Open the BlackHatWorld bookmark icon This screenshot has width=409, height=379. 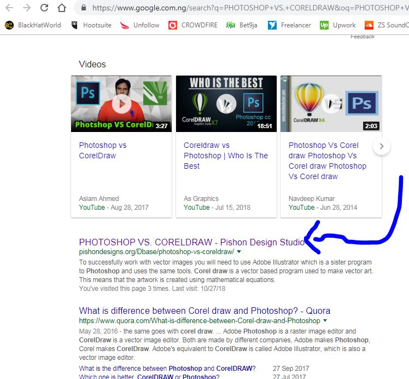pos(9,25)
